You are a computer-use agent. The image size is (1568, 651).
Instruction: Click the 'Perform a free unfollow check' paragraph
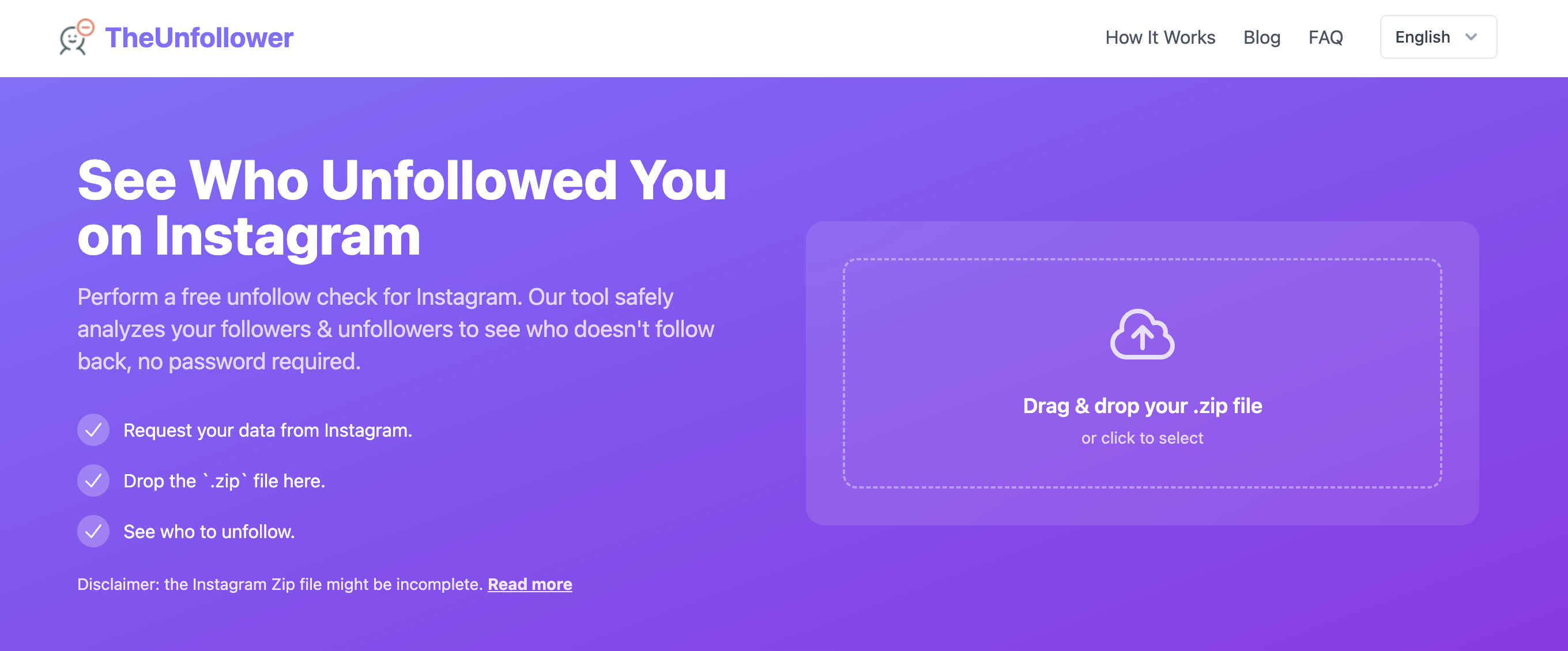tap(395, 329)
